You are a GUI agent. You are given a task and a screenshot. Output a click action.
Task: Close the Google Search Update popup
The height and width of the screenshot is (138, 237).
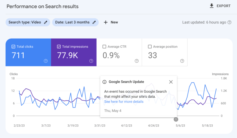(x=171, y=82)
